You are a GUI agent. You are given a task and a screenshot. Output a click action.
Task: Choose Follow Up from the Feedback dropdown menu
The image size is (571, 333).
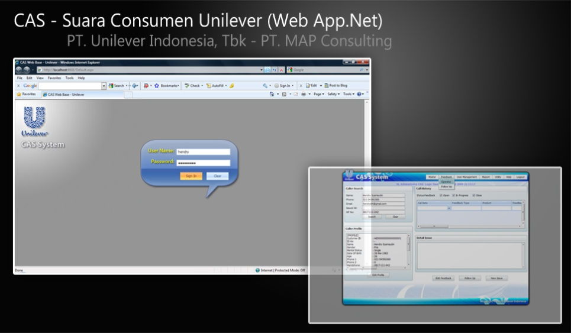click(447, 187)
